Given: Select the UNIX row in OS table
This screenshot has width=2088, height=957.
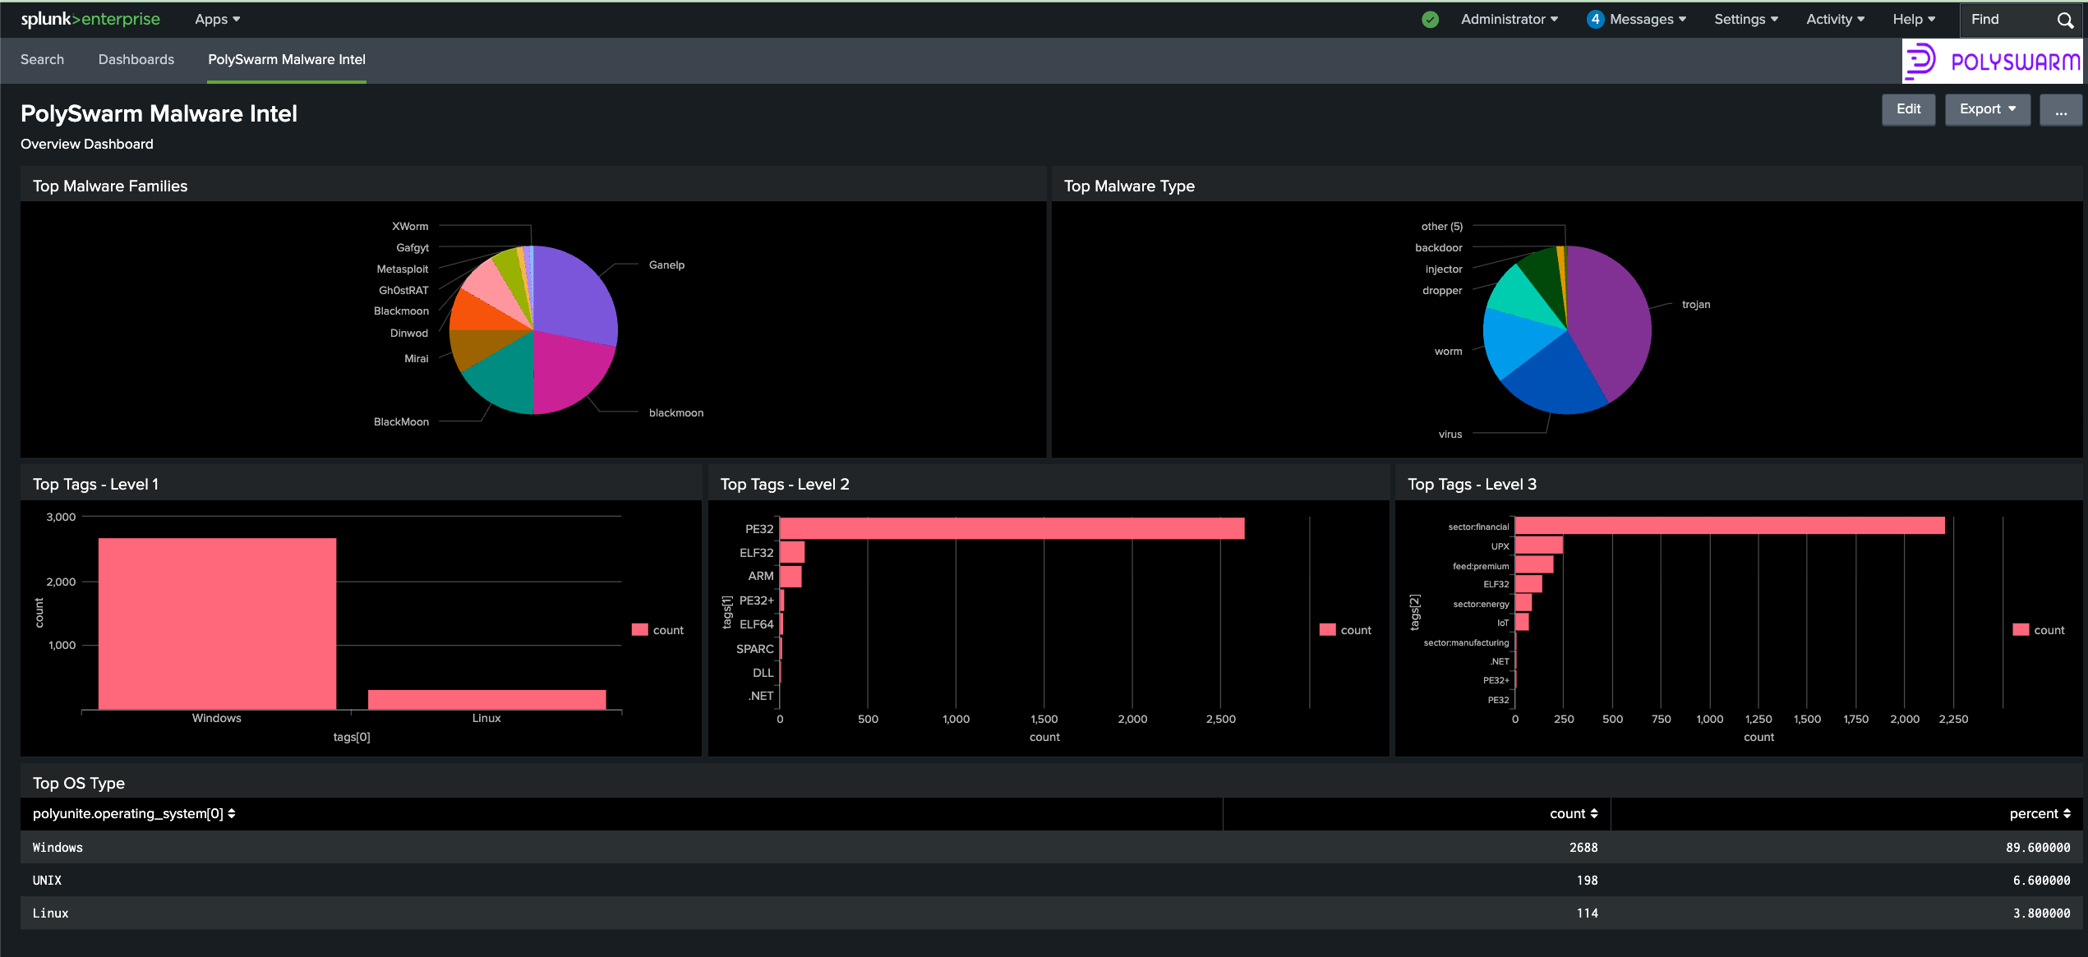Looking at the screenshot, I should (1051, 880).
